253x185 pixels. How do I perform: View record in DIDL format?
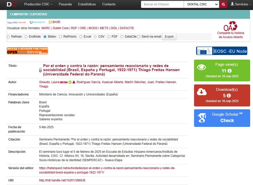coord(114,28)
